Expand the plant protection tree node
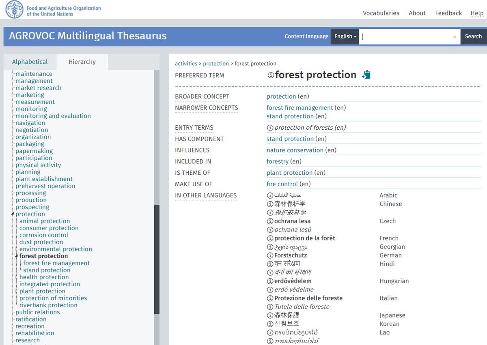This screenshot has height=345, width=487. click(x=17, y=291)
